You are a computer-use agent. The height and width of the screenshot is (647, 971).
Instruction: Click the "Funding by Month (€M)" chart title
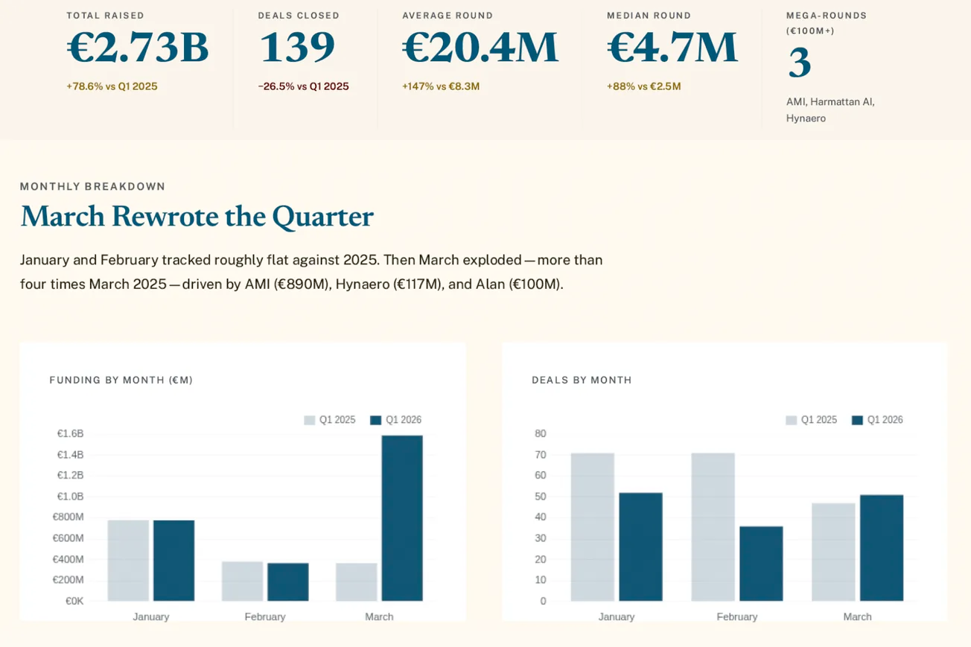coord(121,380)
